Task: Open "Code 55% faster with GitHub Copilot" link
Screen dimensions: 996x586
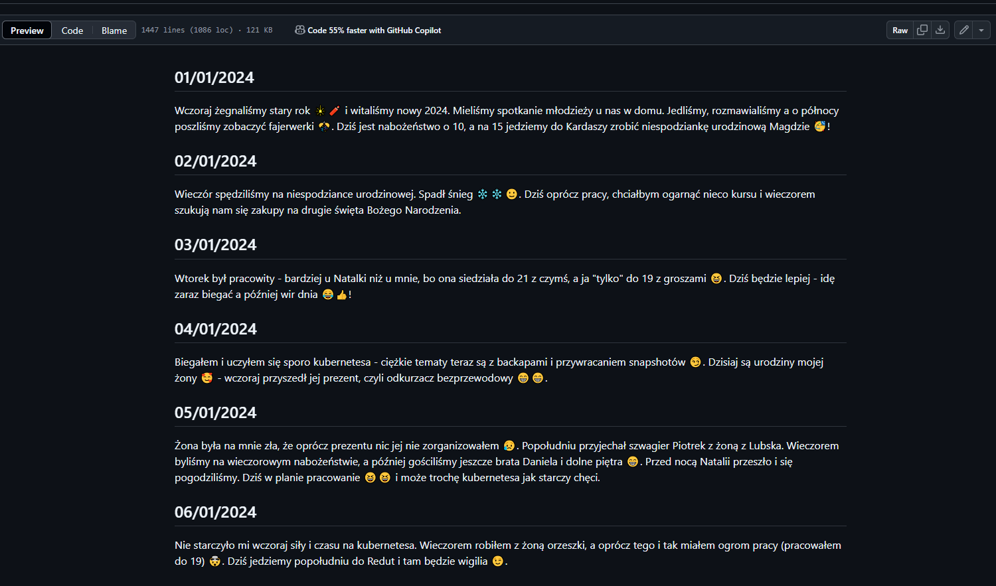Action: [374, 31]
